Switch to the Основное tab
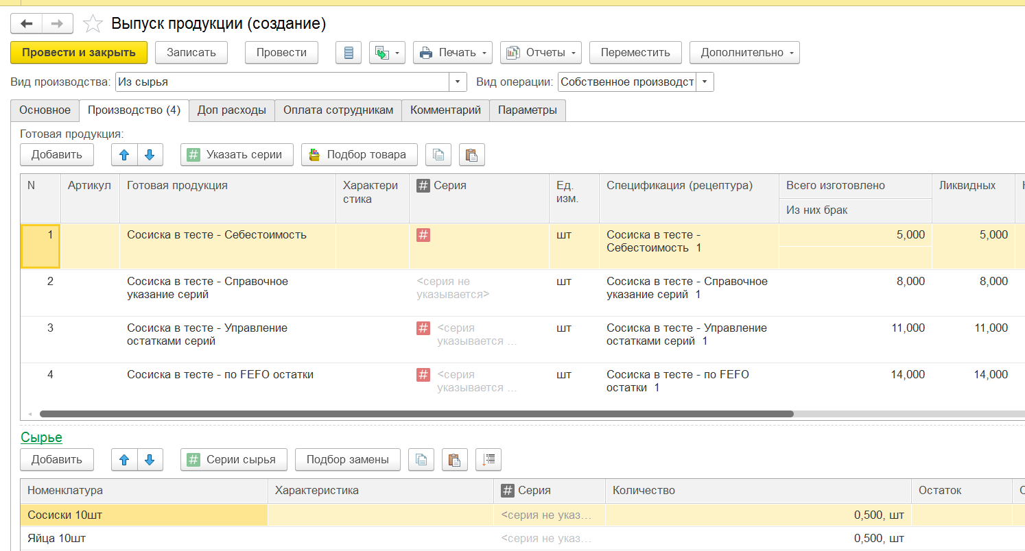Image resolution: width=1025 pixels, height=551 pixels. point(45,110)
